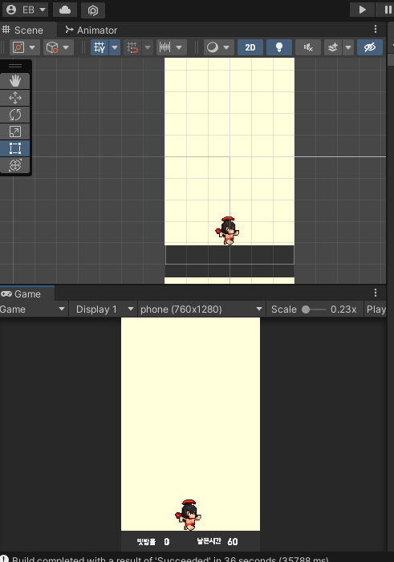394x562 pixels.
Task: Toggle scene audio mute
Action: (x=308, y=47)
